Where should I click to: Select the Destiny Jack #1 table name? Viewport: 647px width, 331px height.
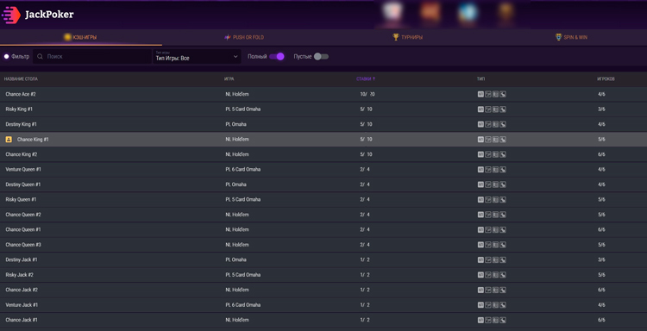coord(22,259)
